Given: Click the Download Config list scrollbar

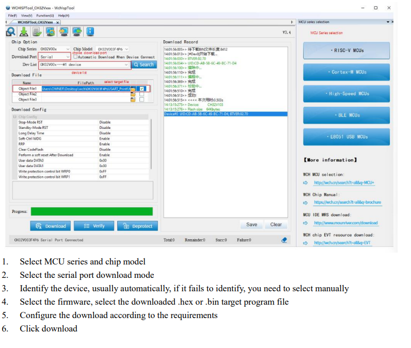Looking at the screenshot, I should 151,144.
